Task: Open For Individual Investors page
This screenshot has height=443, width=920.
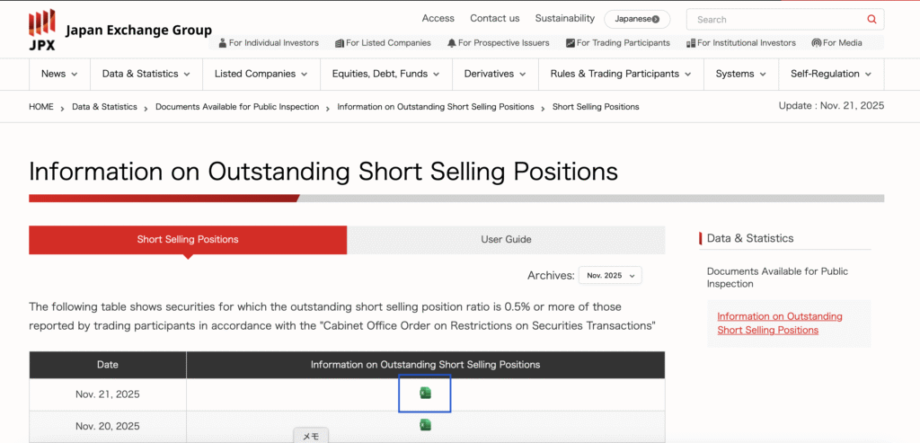Action: point(268,43)
